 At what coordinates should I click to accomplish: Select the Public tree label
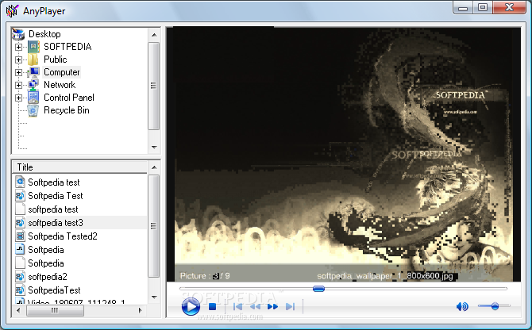(56, 59)
